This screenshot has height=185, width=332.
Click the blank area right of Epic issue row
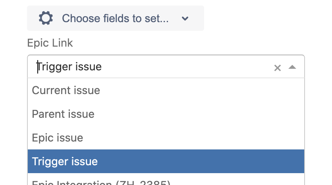coord(218,138)
